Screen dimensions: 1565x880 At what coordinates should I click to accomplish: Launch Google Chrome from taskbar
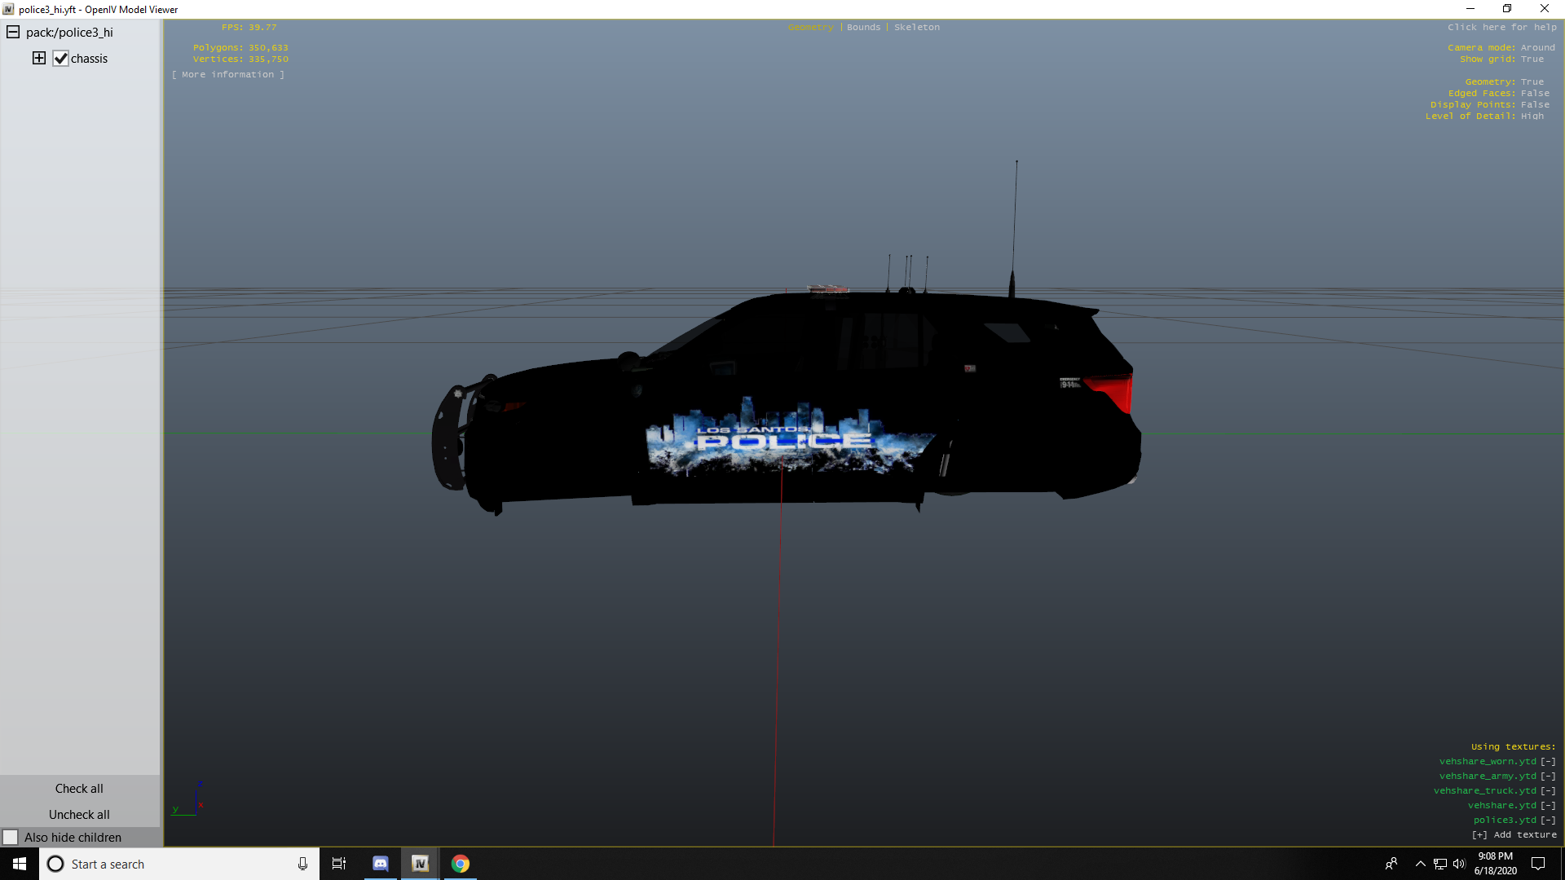[461, 864]
